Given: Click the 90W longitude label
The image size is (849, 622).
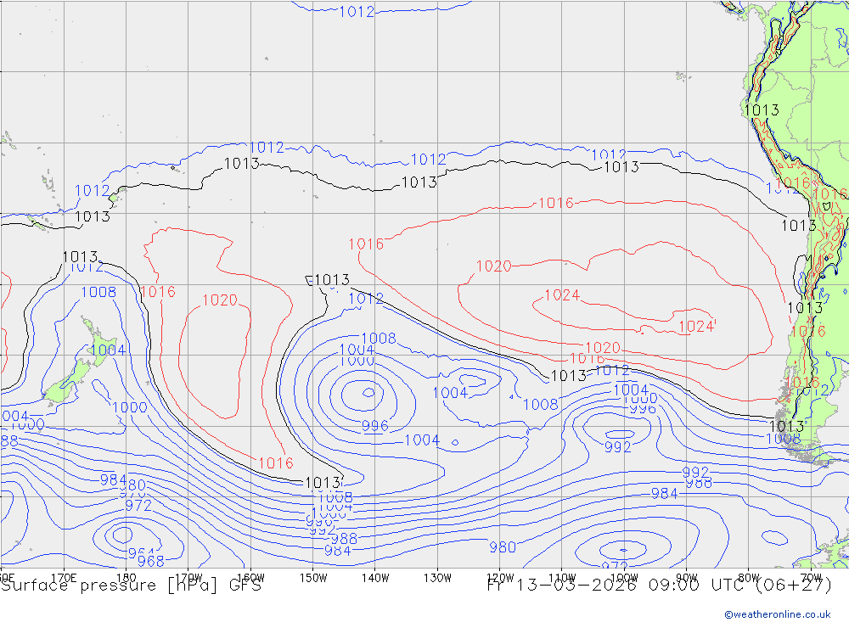Looking at the screenshot, I should [687, 578].
